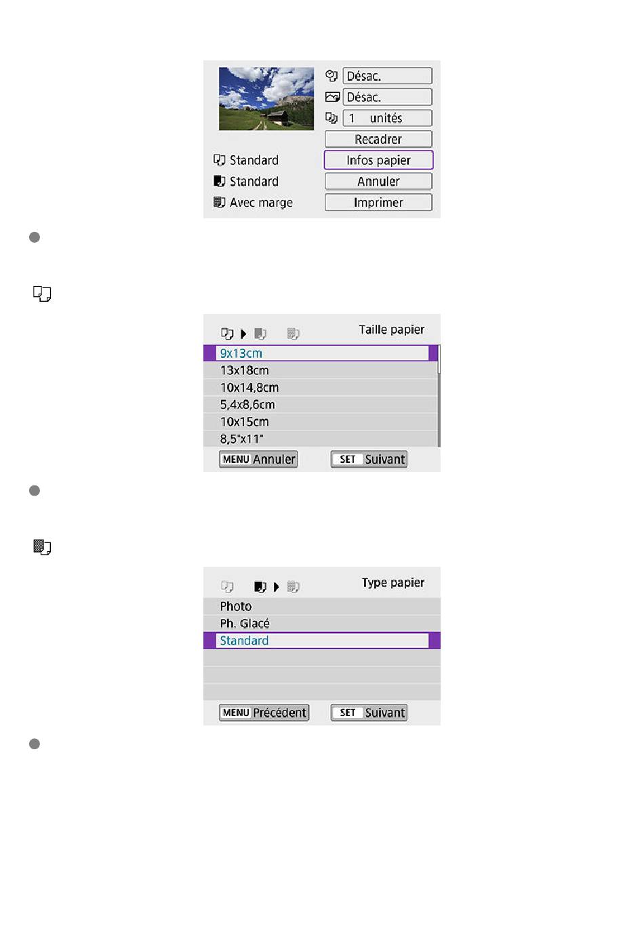Click the paper size list scrollbar
Screen dimensions: 644x937
[439, 396]
